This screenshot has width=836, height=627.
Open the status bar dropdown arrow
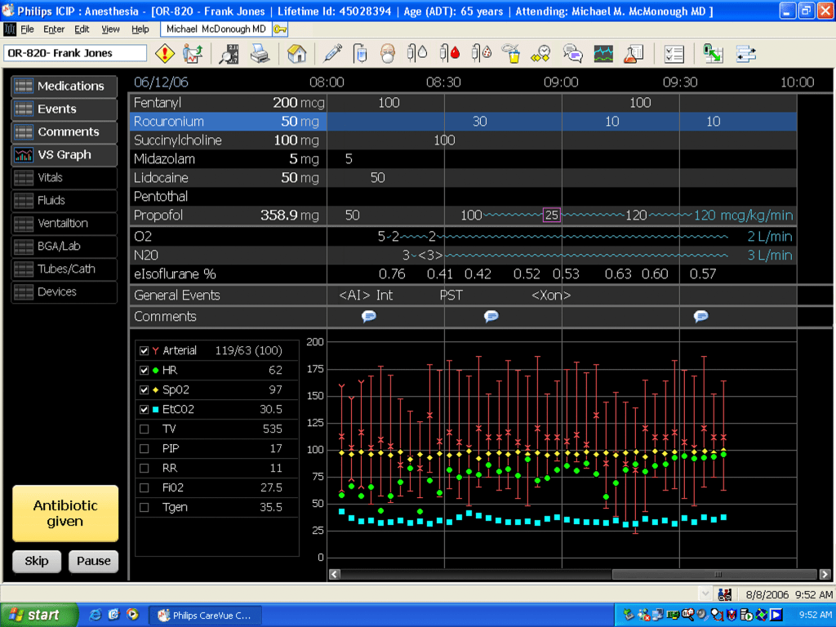(x=705, y=594)
